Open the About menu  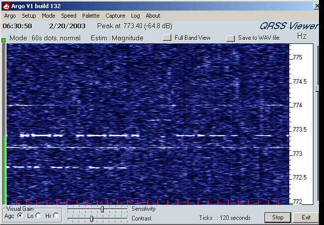pos(153,16)
